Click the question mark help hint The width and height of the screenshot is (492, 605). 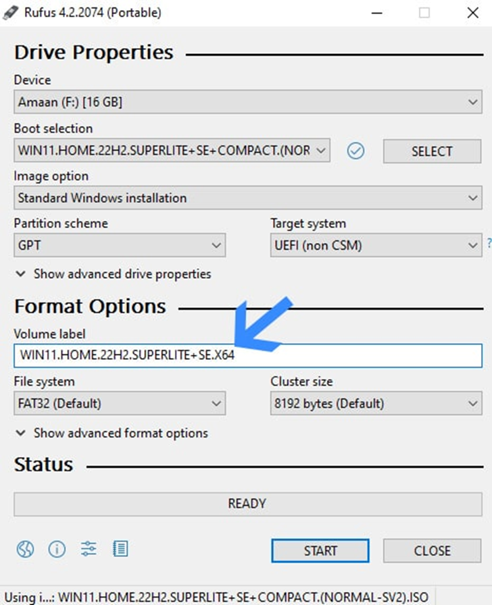click(x=489, y=243)
